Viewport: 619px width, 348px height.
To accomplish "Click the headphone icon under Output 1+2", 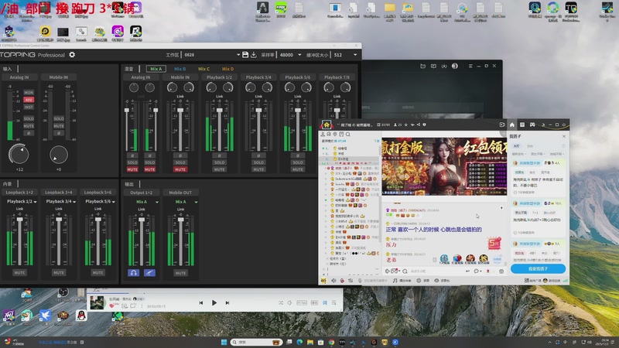I will [133, 272].
